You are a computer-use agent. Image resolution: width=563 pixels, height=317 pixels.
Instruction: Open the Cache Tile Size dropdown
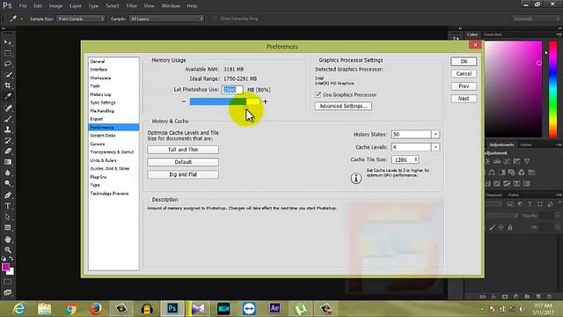click(405, 159)
